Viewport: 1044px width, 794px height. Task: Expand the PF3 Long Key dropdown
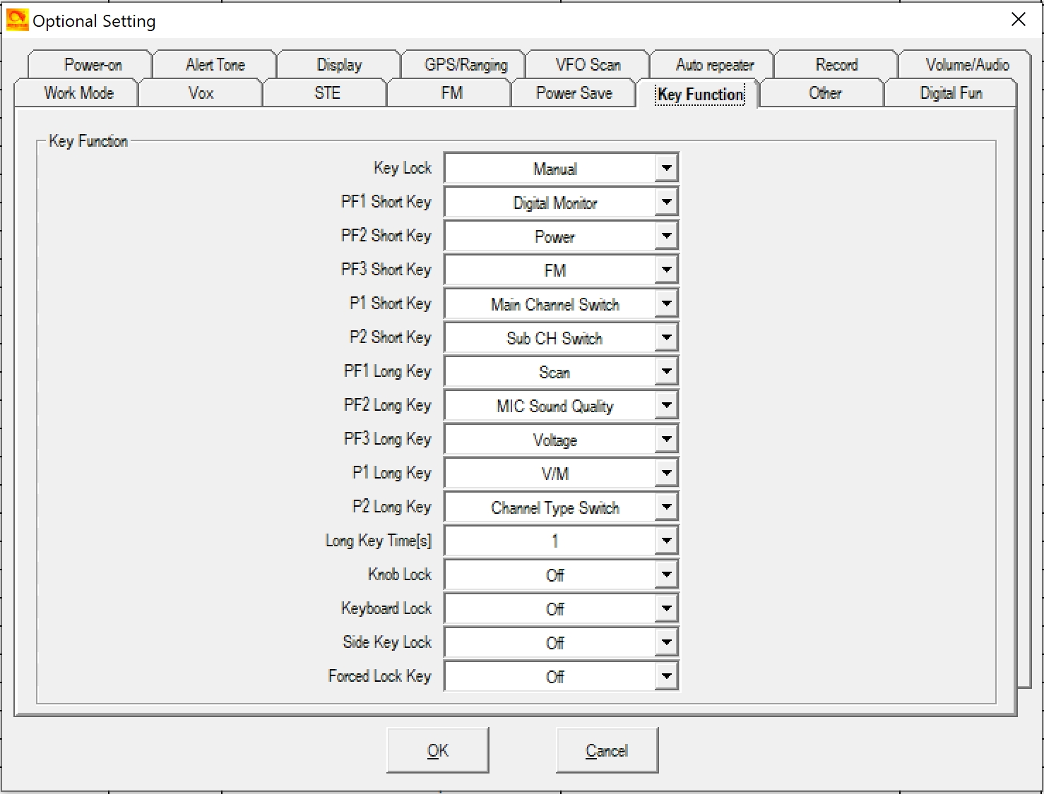[665, 440]
